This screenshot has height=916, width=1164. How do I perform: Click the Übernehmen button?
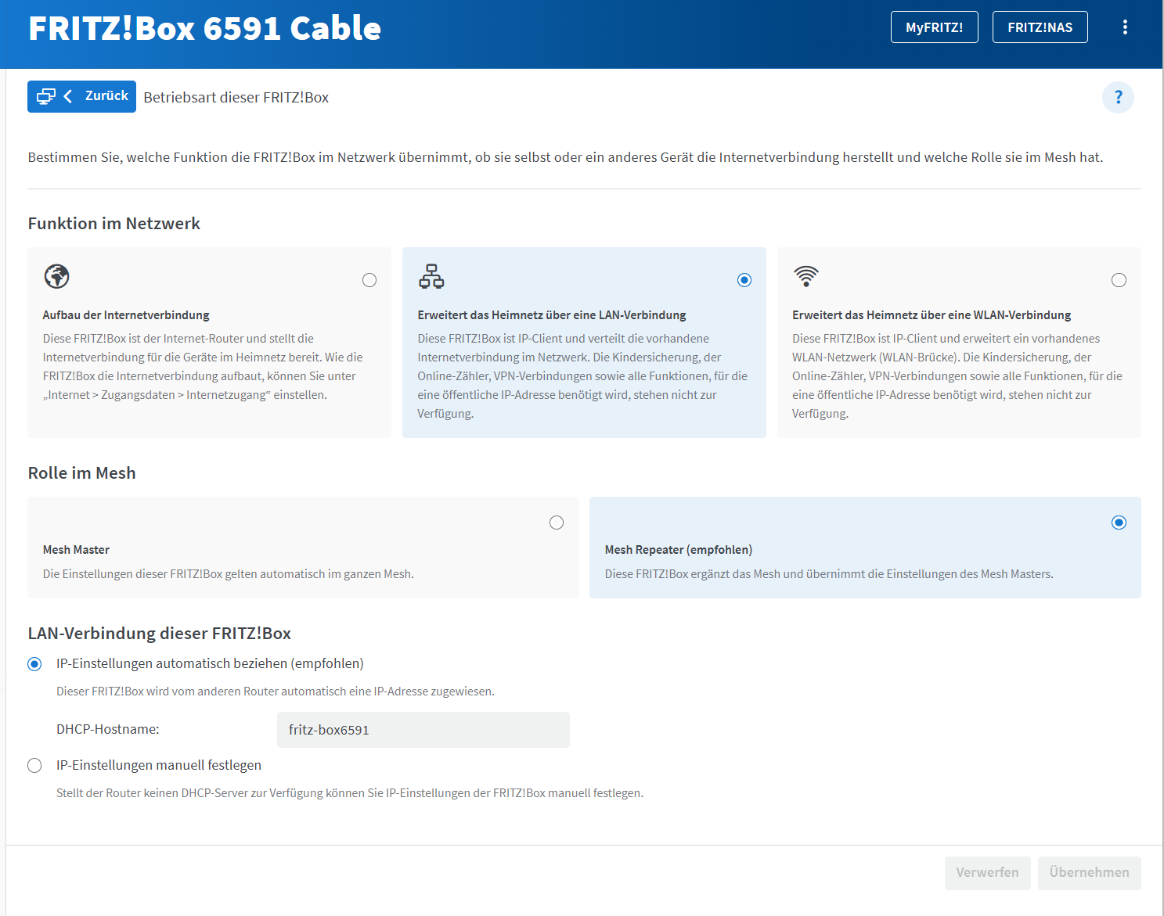click(x=1090, y=873)
